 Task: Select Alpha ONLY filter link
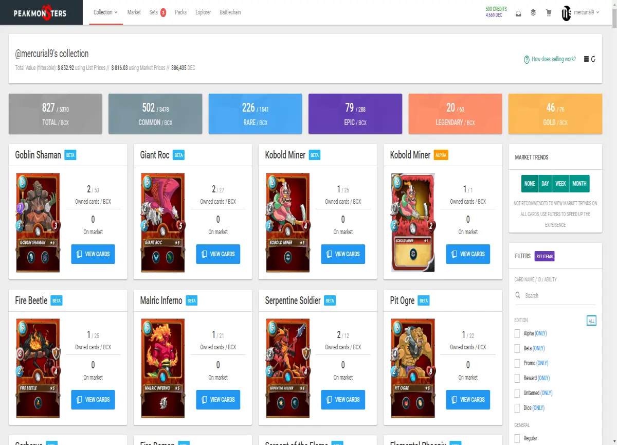[540, 333]
